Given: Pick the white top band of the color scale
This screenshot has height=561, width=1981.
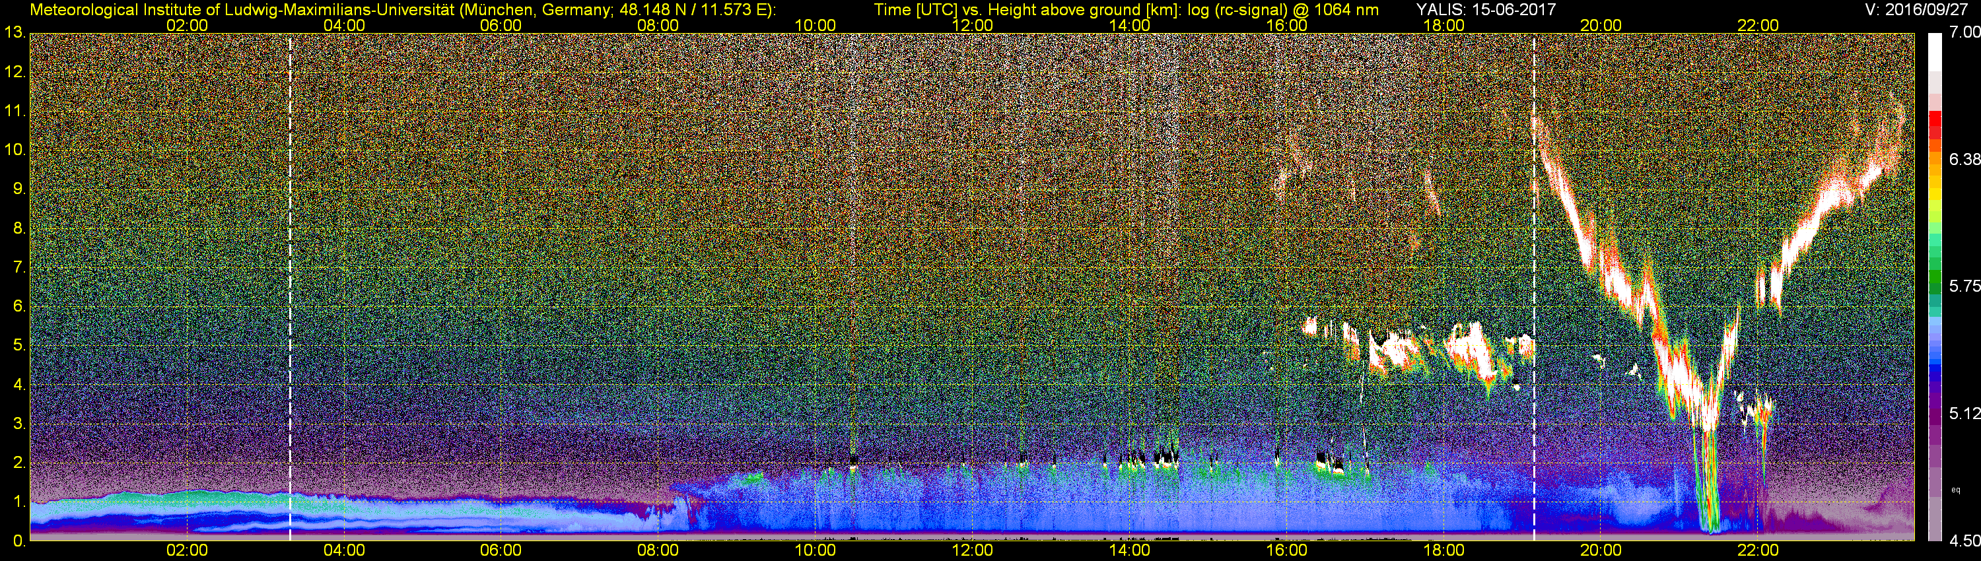Looking at the screenshot, I should click(1935, 52).
